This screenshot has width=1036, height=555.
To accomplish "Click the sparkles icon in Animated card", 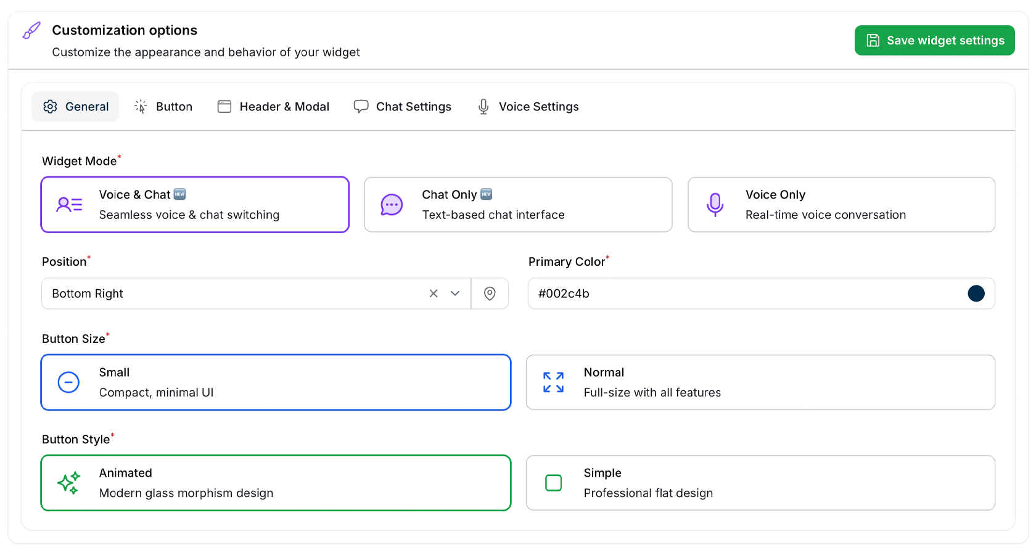I will 68,483.
